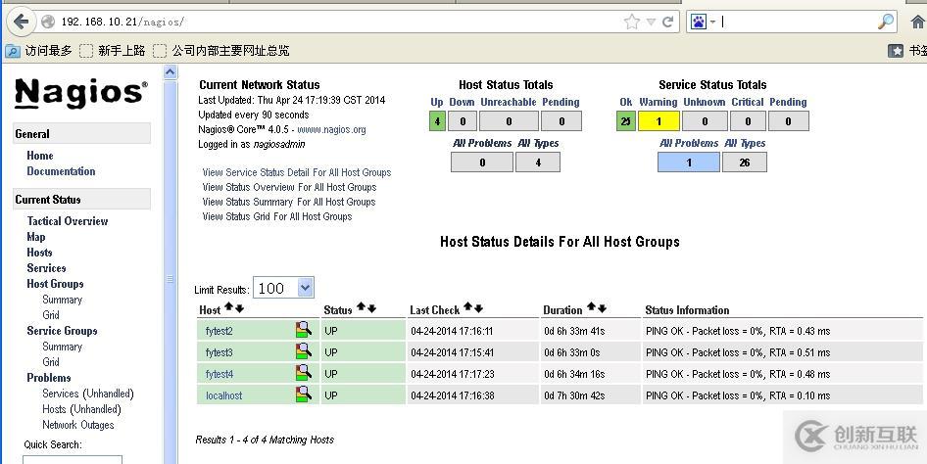This screenshot has width=927, height=464.
Task: Open the 访问最多 bookmarks folder
Action: tap(39, 51)
